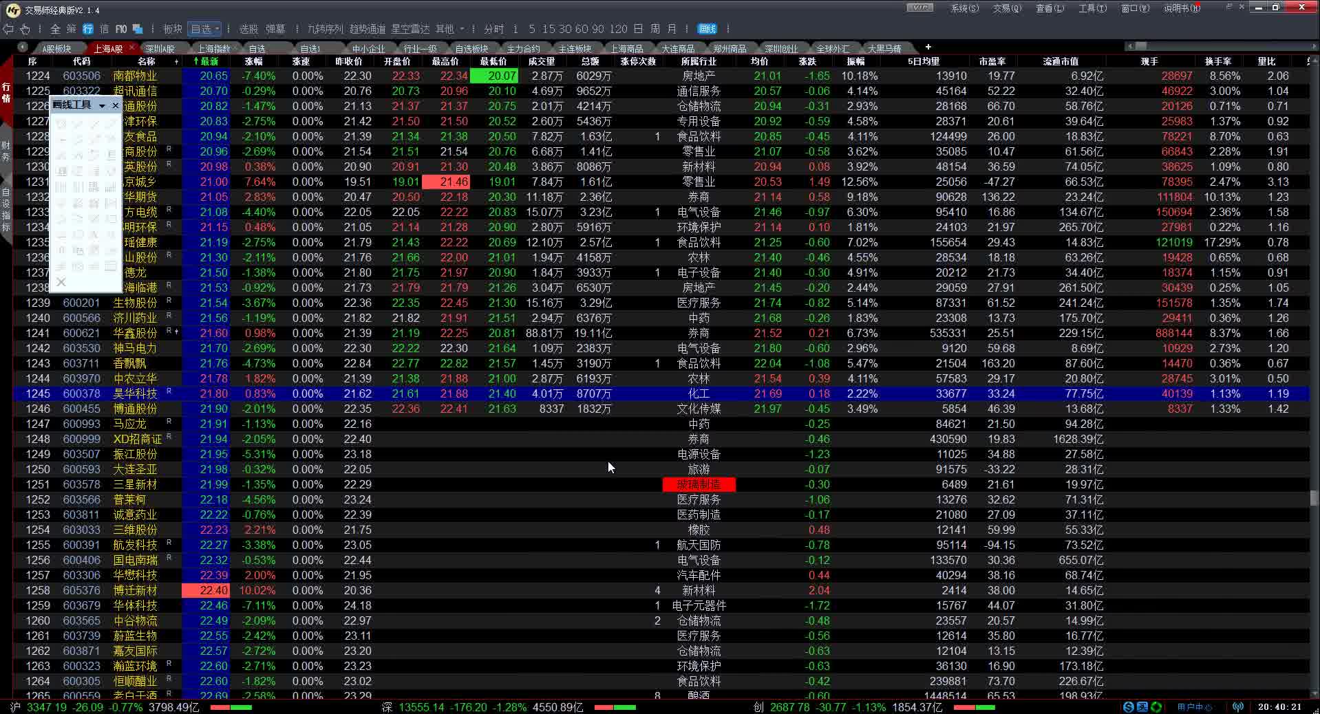Viewport: 1320px width, 714px height.
Task: Click the 信 info toolbar icon
Action: (x=105, y=29)
